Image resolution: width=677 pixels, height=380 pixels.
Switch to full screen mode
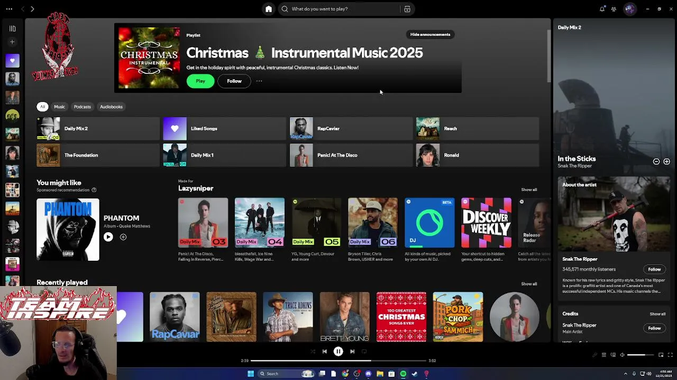pyautogui.click(x=670, y=355)
